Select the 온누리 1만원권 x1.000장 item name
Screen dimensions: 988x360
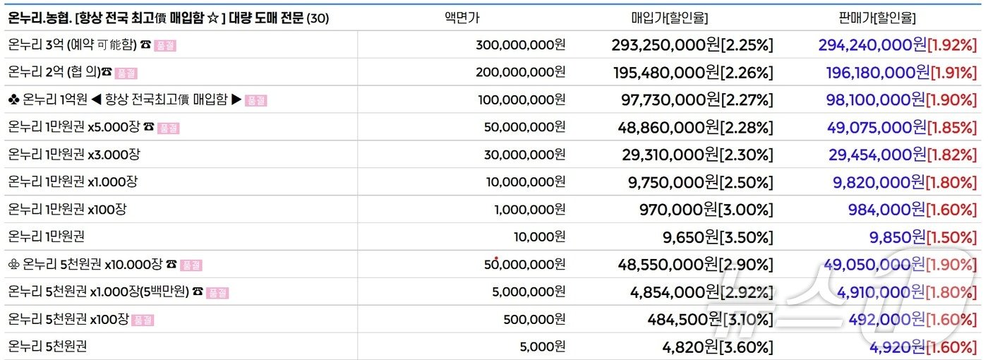pyautogui.click(x=73, y=182)
